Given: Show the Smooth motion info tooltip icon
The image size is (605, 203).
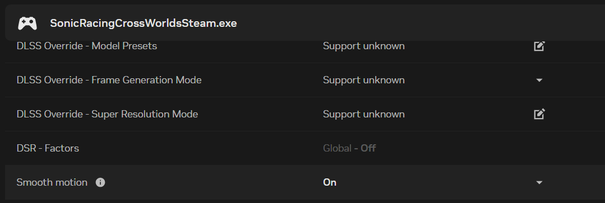Looking at the screenshot, I should (x=100, y=182).
